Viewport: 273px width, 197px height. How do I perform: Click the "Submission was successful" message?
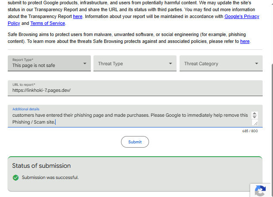coord(50,177)
